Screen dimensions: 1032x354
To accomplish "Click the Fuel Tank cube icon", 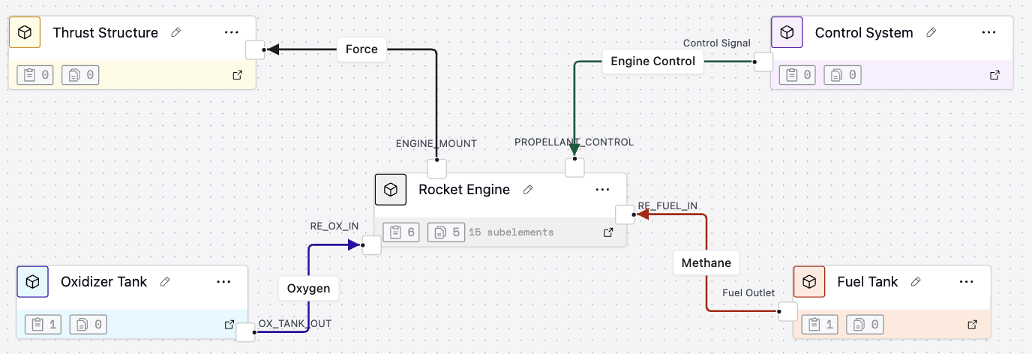I will [x=809, y=282].
